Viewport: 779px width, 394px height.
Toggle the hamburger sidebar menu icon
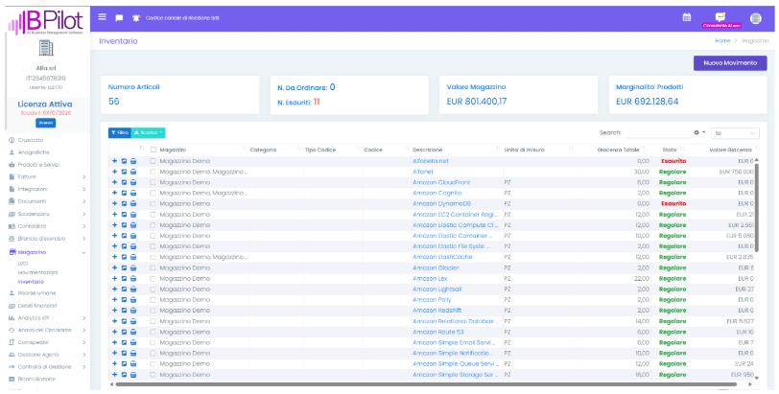point(103,16)
